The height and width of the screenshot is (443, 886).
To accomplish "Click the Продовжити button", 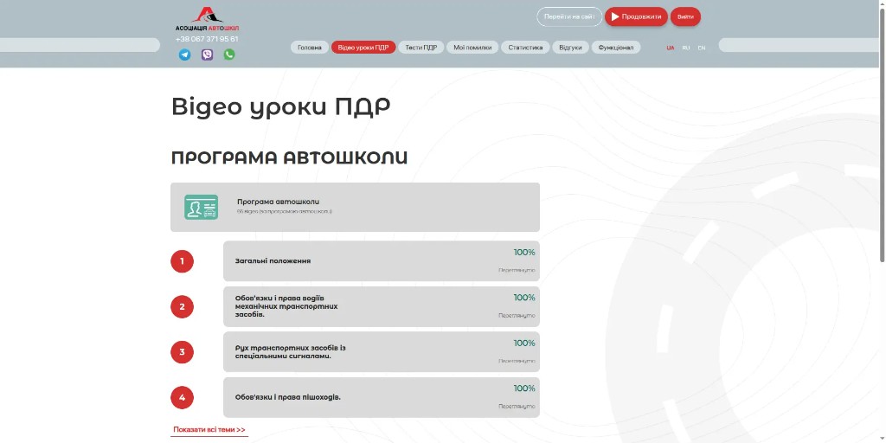I will point(636,16).
